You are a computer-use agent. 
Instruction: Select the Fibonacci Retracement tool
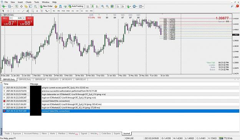32,11
